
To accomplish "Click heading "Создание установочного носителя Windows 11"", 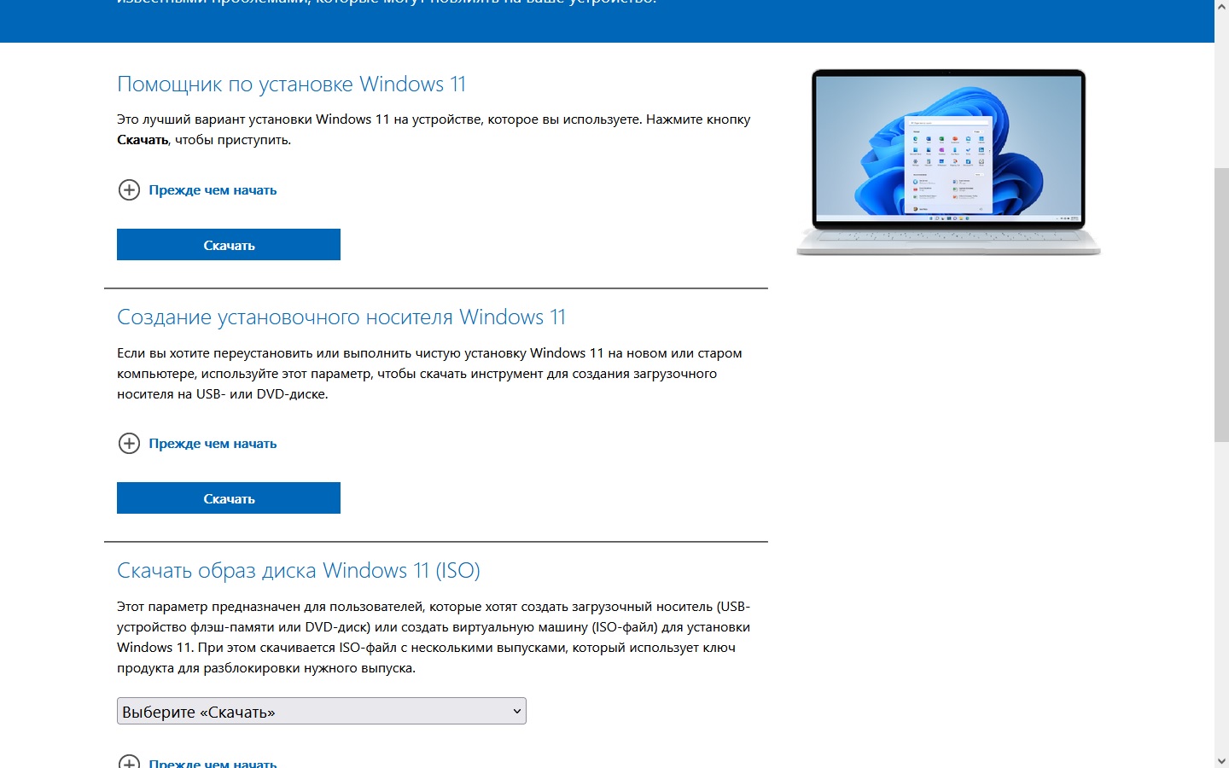I will tap(341, 317).
